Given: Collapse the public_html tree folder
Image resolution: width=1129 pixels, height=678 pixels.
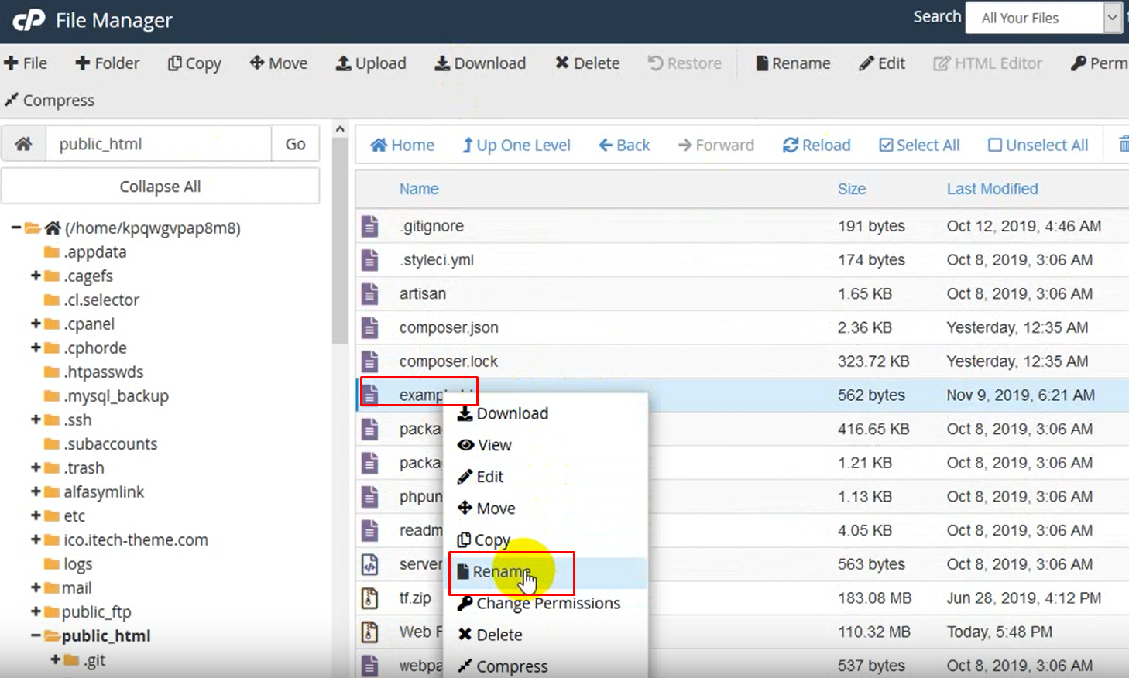Looking at the screenshot, I should pos(36,635).
